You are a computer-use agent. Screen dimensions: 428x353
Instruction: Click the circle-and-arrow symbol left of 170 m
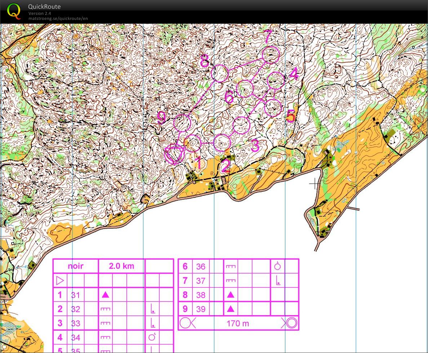coord(187,323)
